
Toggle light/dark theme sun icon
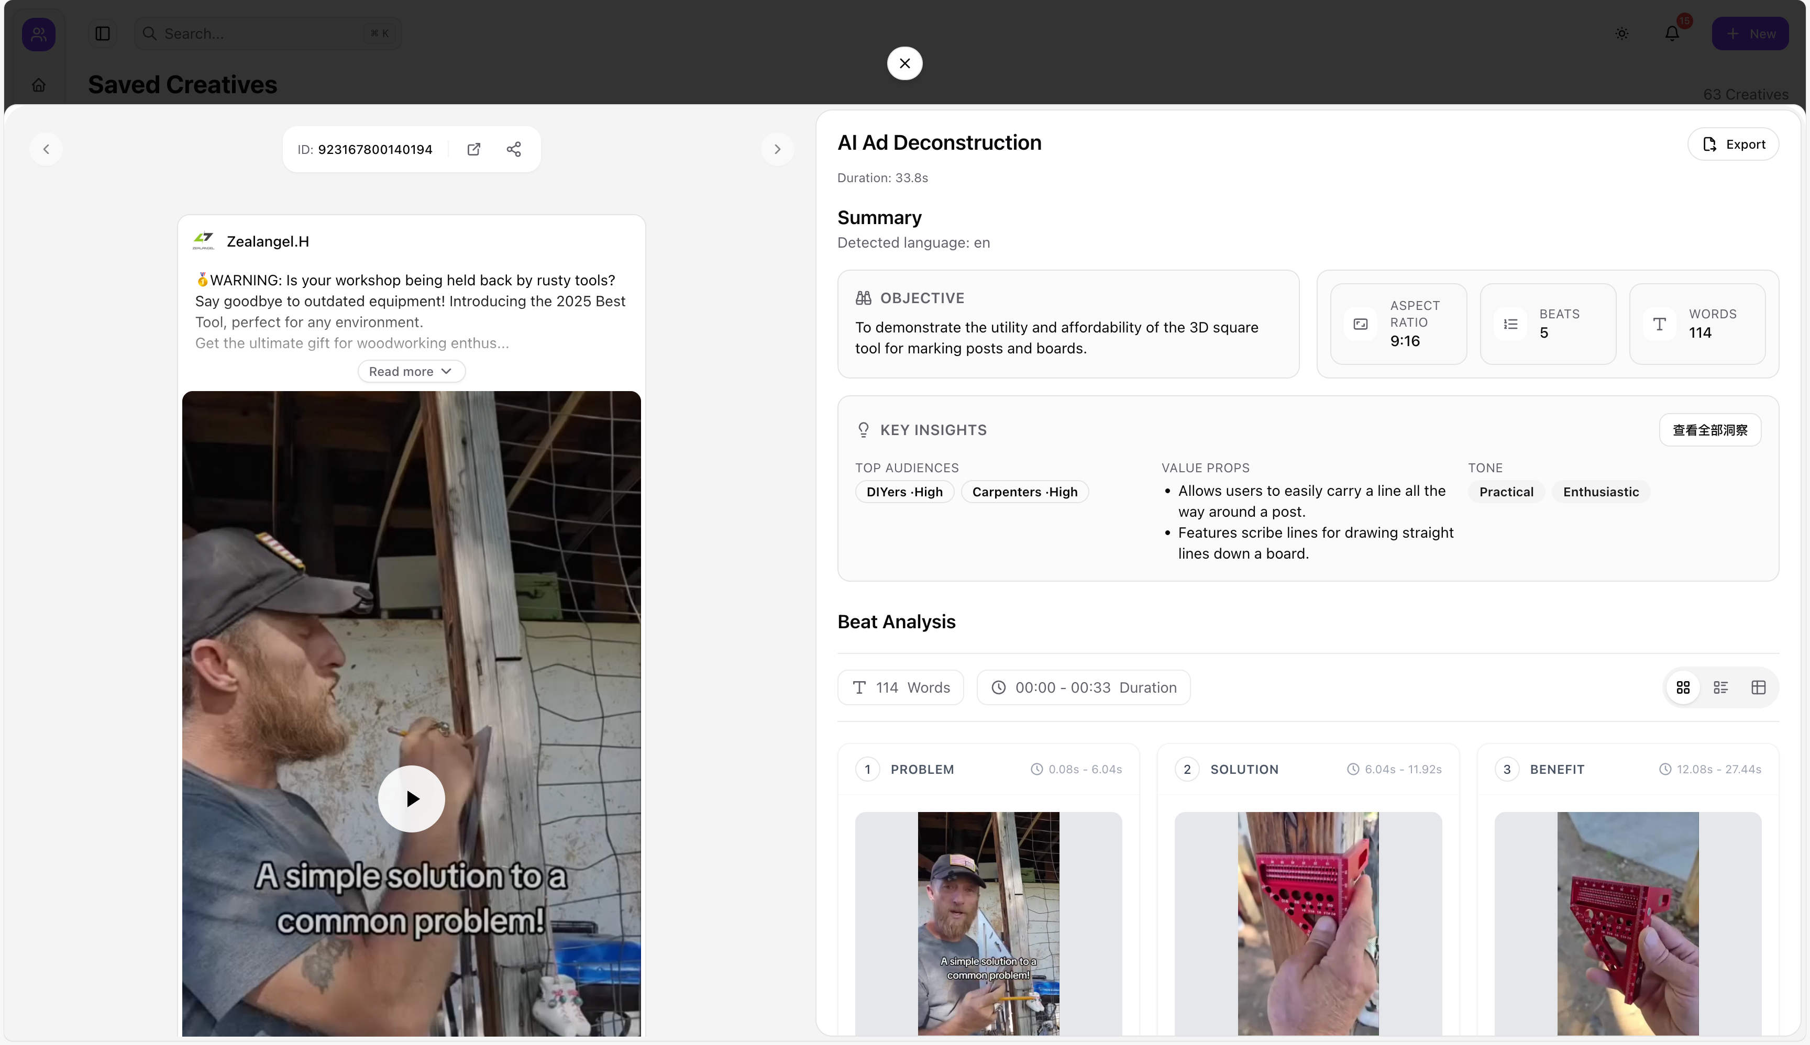point(1622,34)
